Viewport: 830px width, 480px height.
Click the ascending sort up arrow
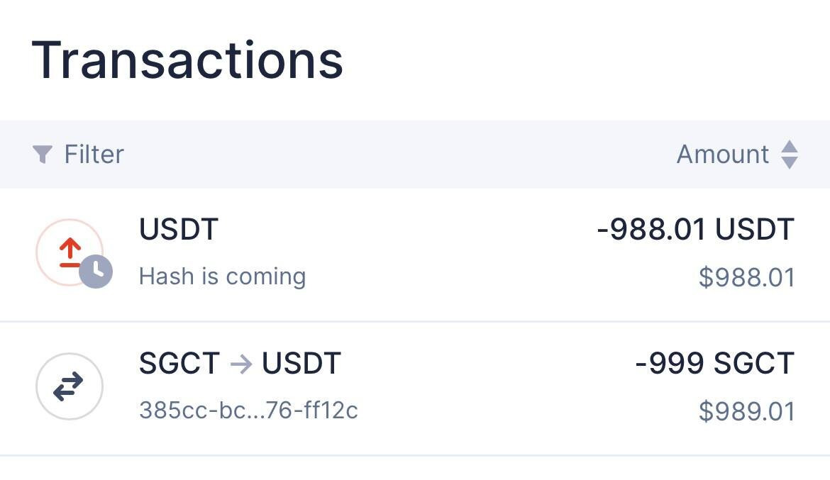click(x=790, y=146)
